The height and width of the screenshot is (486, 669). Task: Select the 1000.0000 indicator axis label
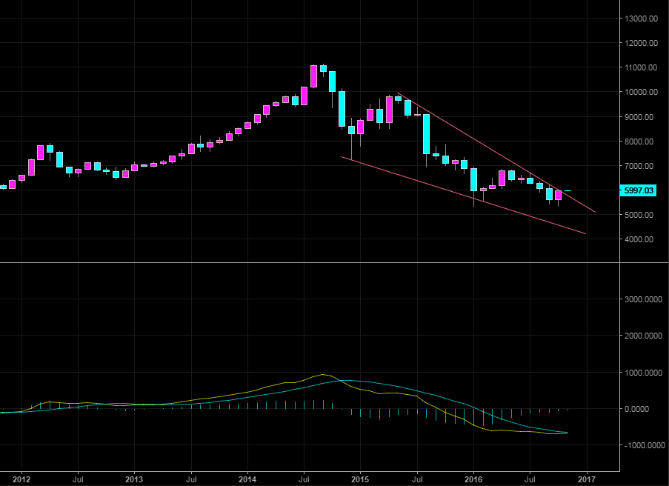[x=645, y=373]
